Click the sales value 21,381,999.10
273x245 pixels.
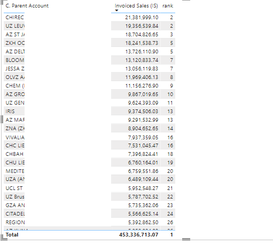(x=142, y=18)
